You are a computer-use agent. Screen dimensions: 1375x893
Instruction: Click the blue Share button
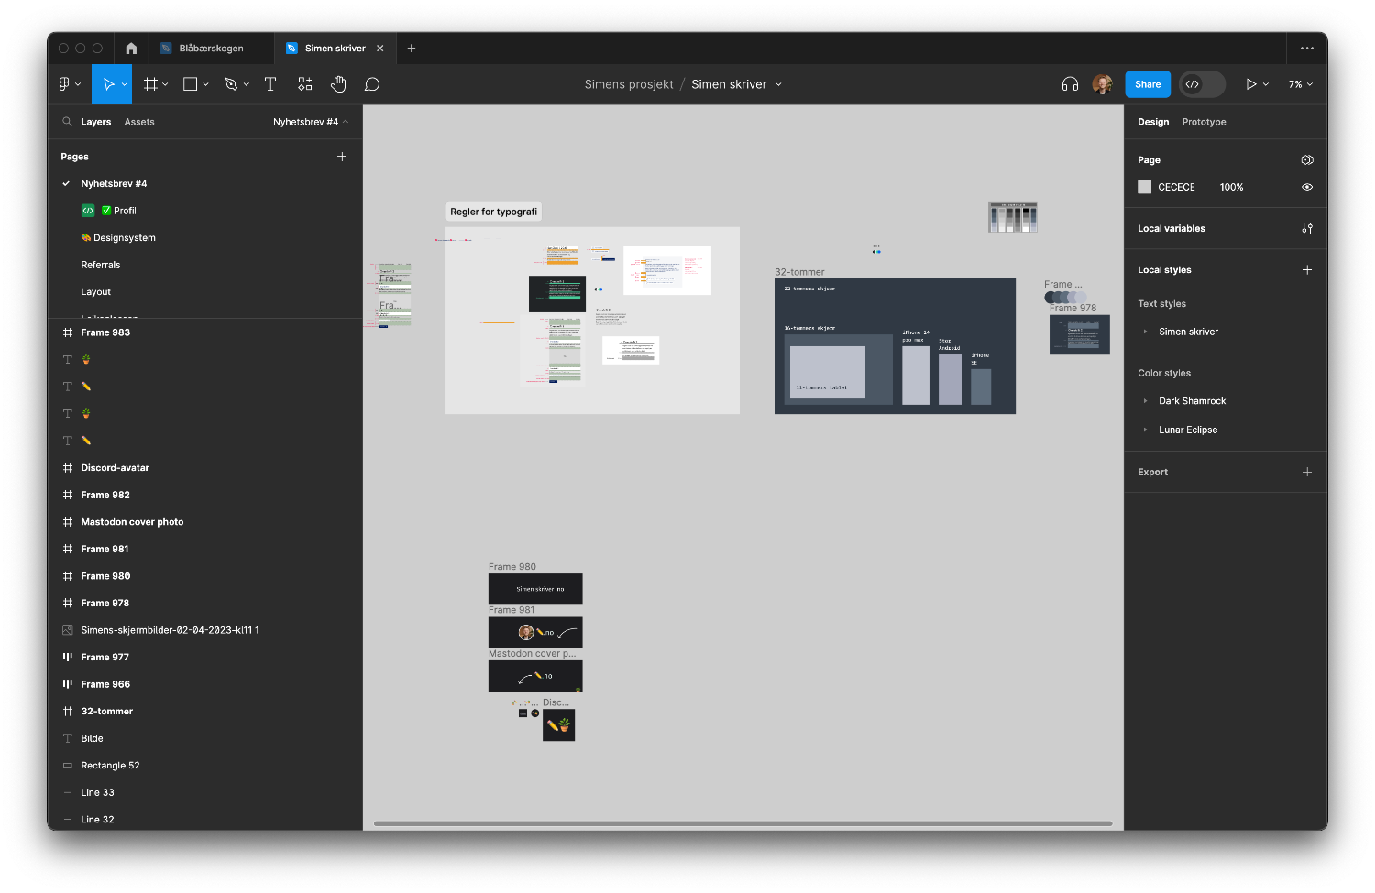pyautogui.click(x=1148, y=84)
